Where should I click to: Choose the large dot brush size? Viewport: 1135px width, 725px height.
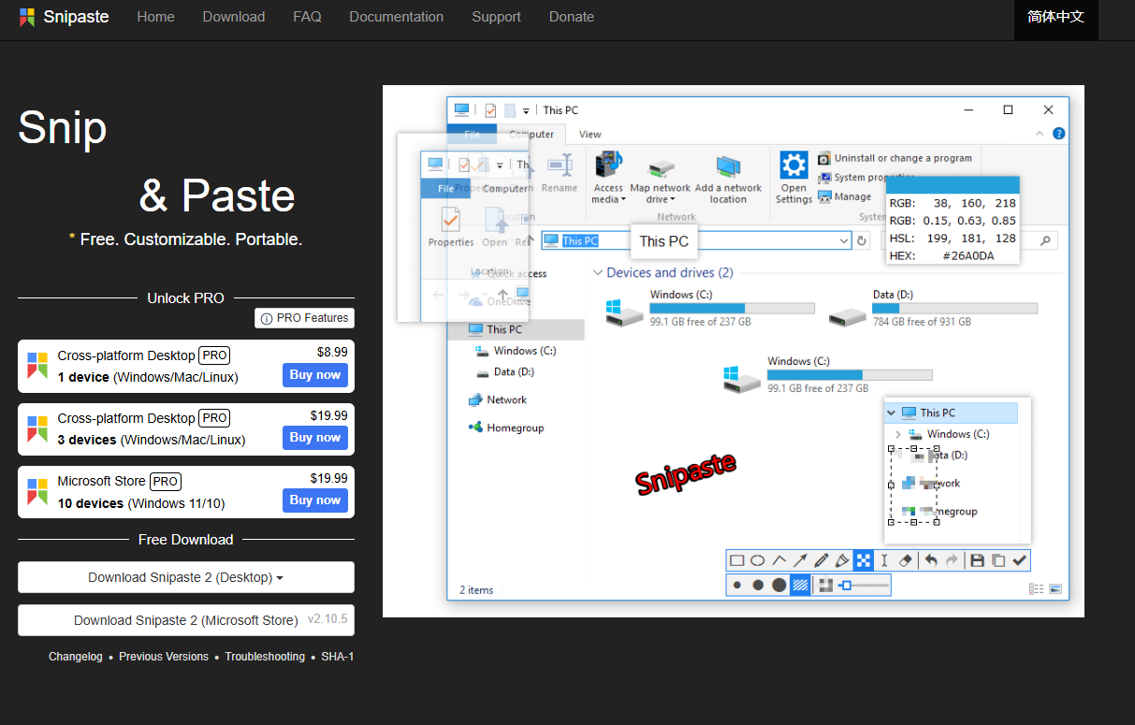[x=778, y=586]
